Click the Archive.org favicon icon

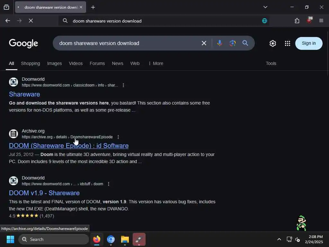coord(13,133)
